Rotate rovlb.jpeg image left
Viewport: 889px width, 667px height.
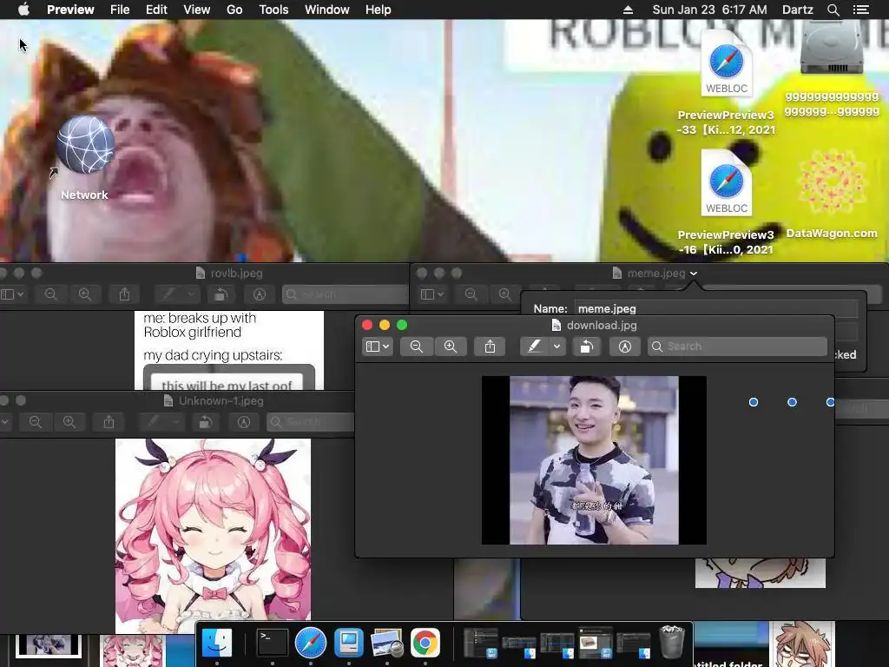[221, 294]
